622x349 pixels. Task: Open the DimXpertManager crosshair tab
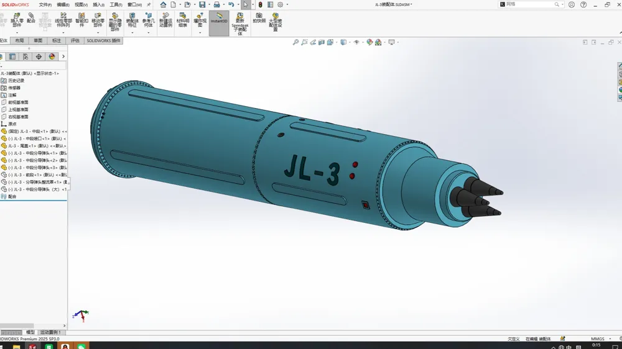pyautogui.click(x=39, y=57)
